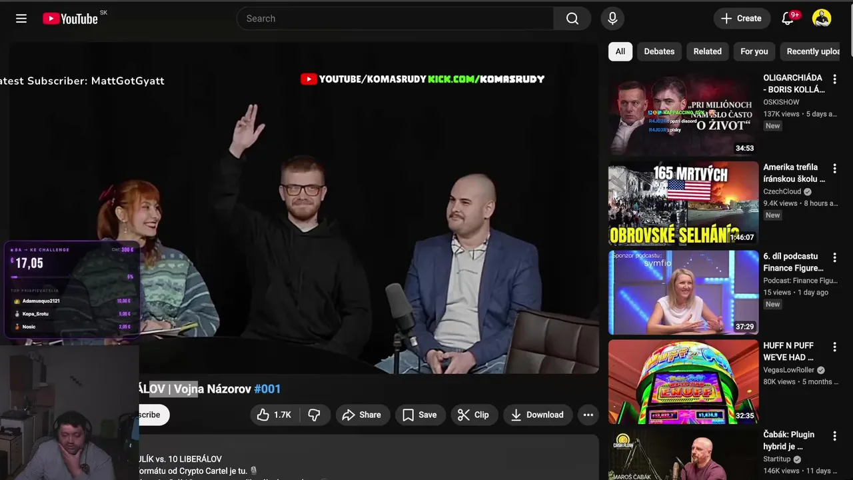Open the Čabák Plugin hybrid thumbnail
Screen dimensions: 853x480
point(683,455)
